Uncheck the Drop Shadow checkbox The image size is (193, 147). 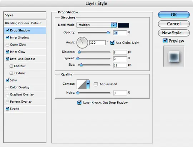coord(8,30)
